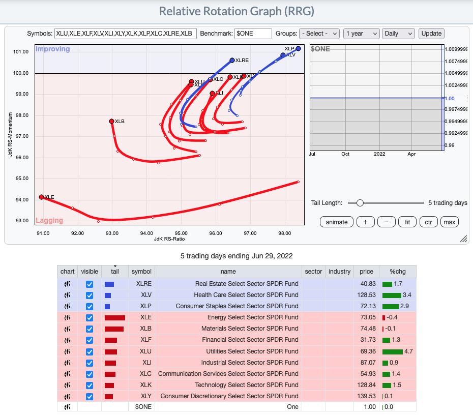The image size is (473, 415).
Task: Open chart icon for XLC row
Action: [67, 374]
